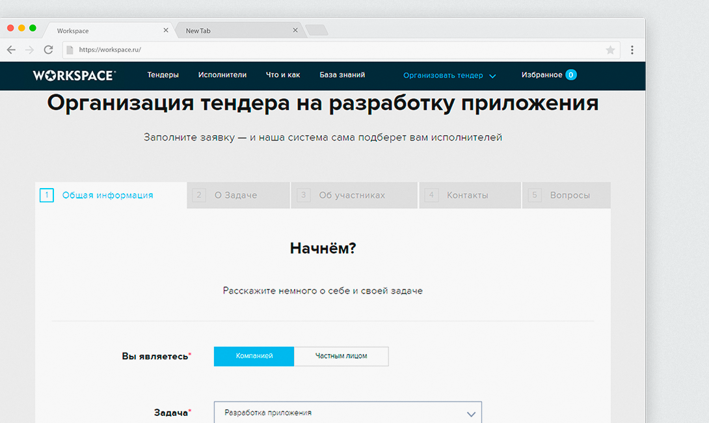
Task: Close the New Tab browser tab
Action: click(x=295, y=31)
